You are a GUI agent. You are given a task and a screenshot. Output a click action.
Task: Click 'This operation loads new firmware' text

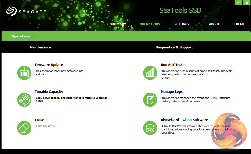coord(60,73)
